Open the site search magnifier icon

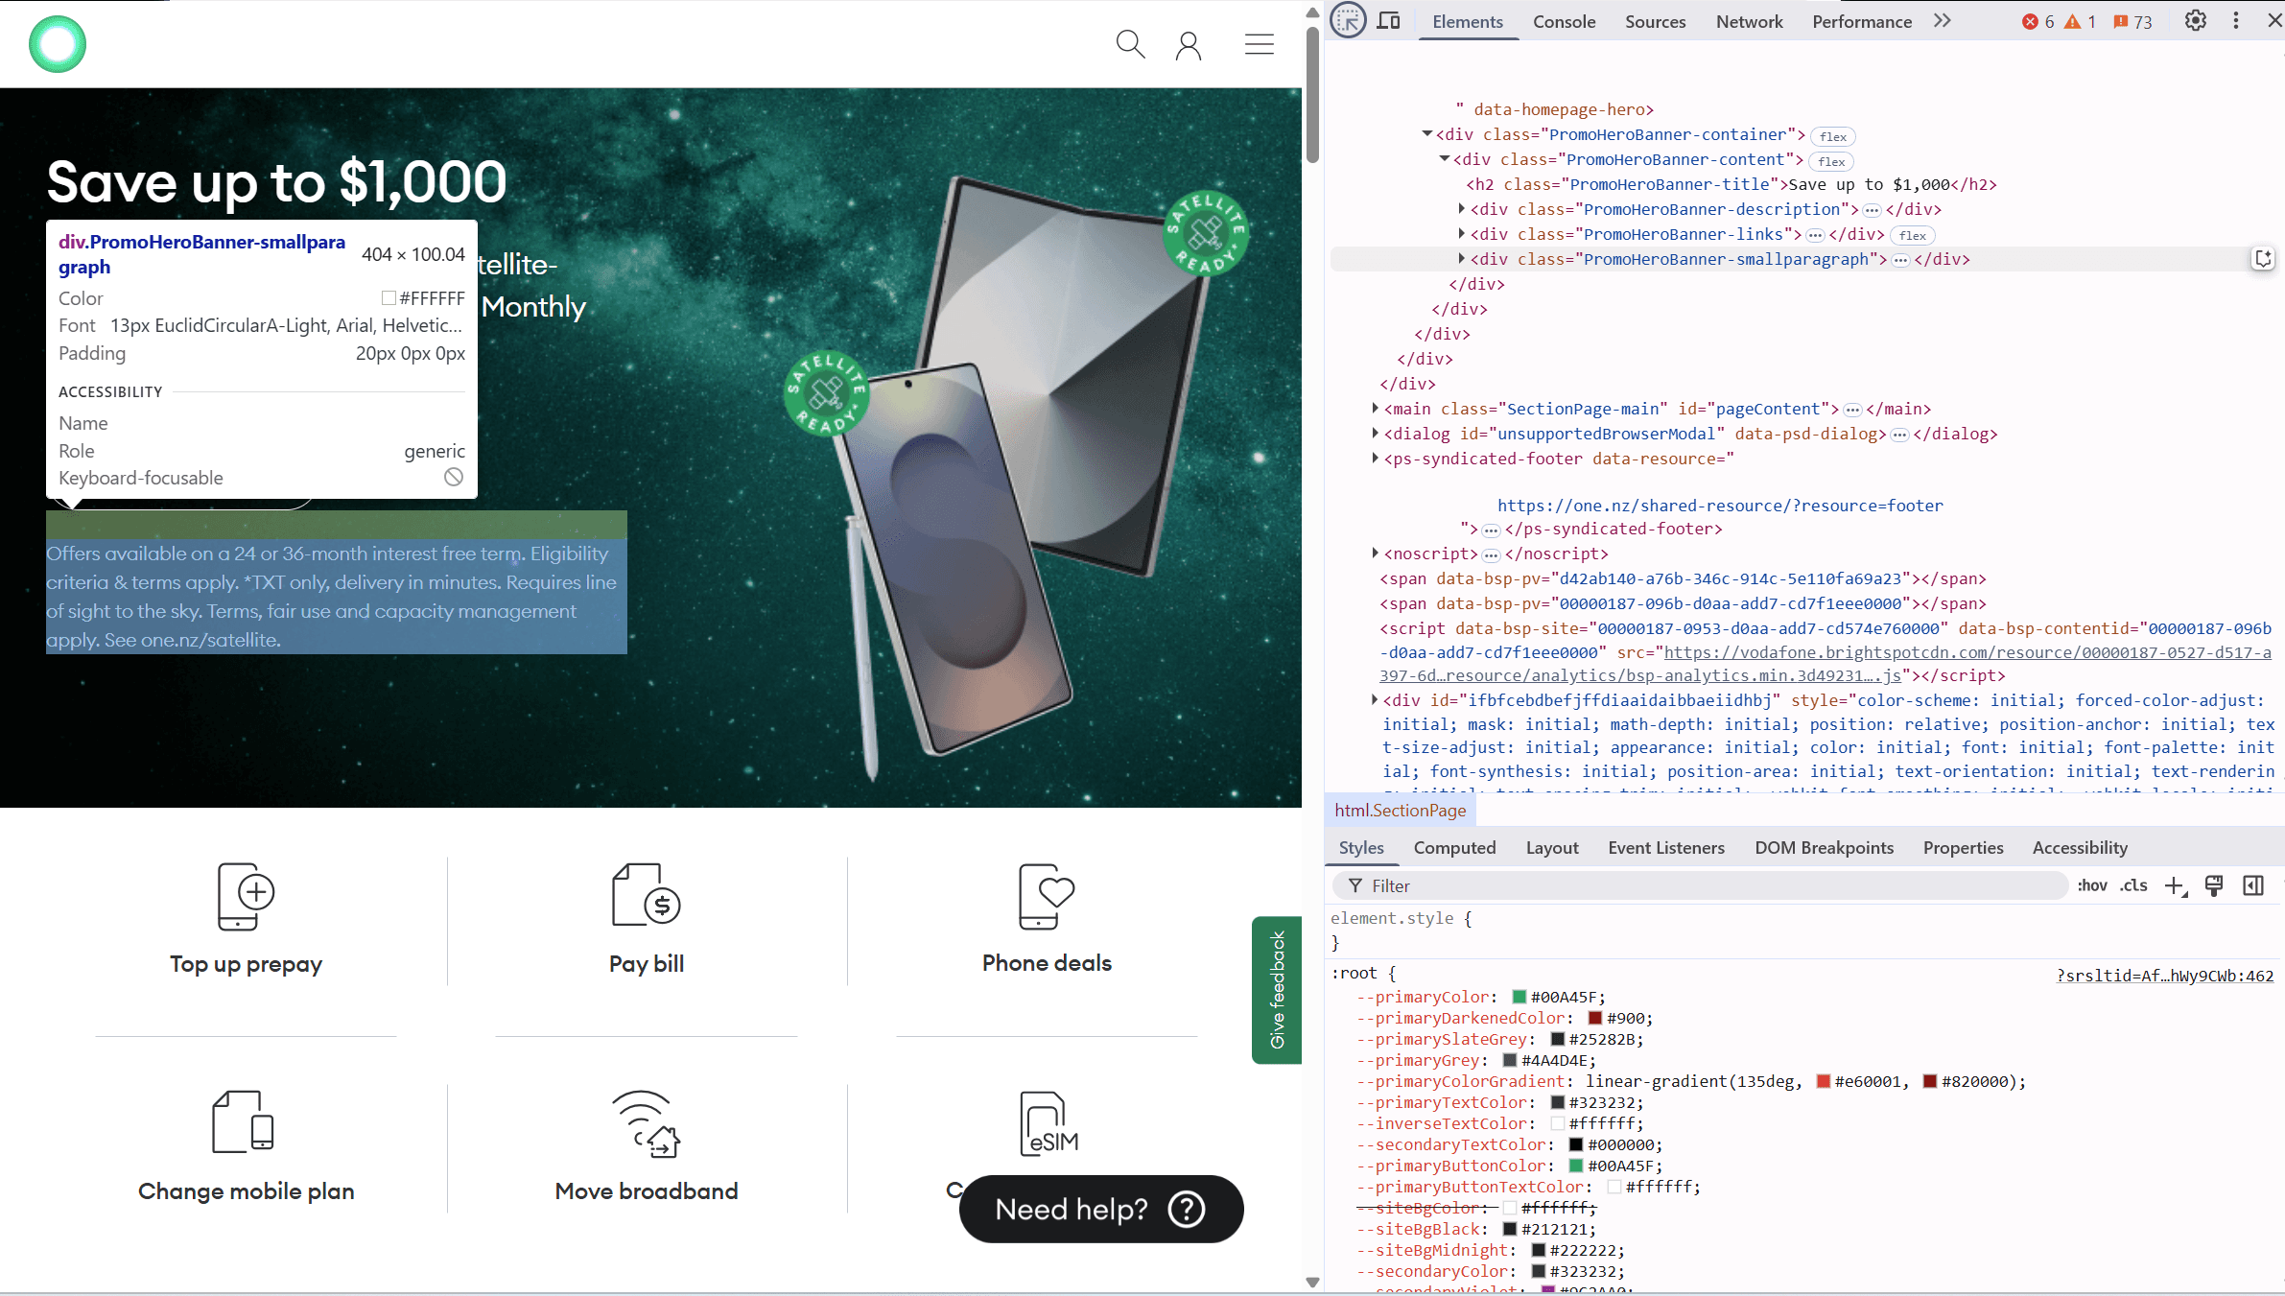coord(1130,44)
